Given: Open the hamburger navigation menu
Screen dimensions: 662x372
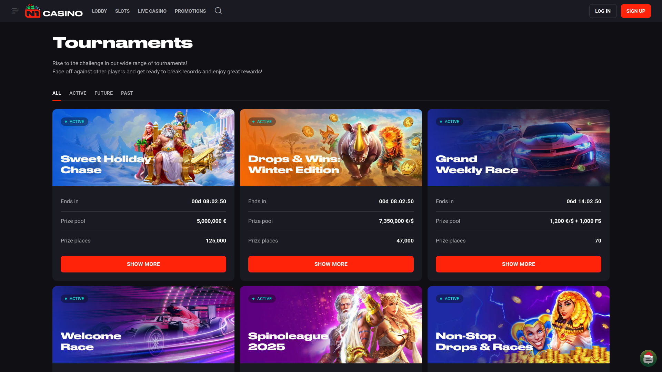Looking at the screenshot, I should tap(15, 11).
